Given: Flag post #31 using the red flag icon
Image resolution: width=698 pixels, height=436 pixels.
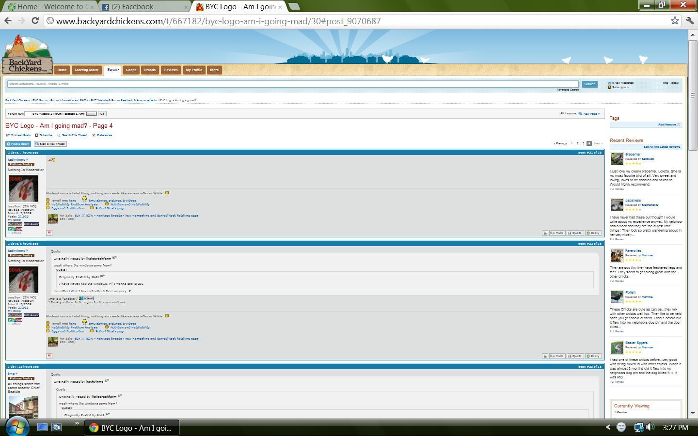Looking at the screenshot, I should 49,233.
